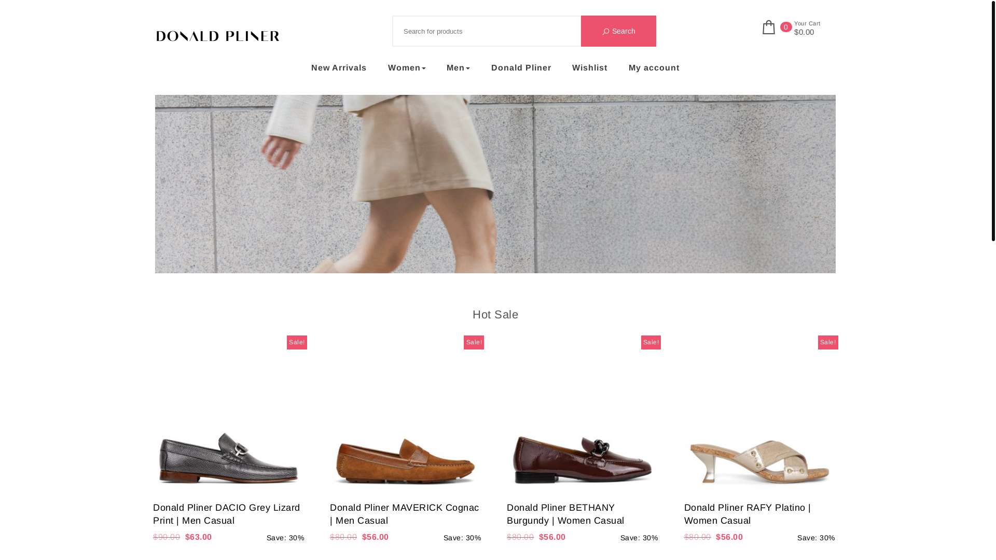Screen dimensions: 996x560
Task: Expand the Men menu dropdown
Action: point(458,68)
